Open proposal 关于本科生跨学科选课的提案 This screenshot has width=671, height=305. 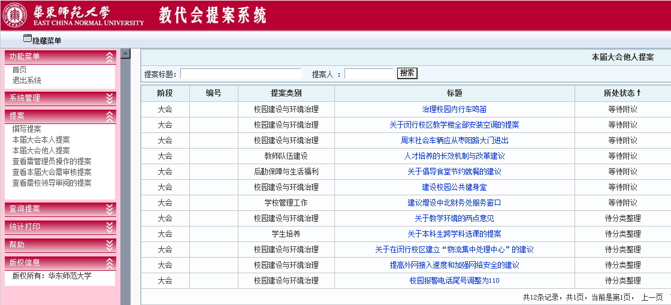click(454, 234)
